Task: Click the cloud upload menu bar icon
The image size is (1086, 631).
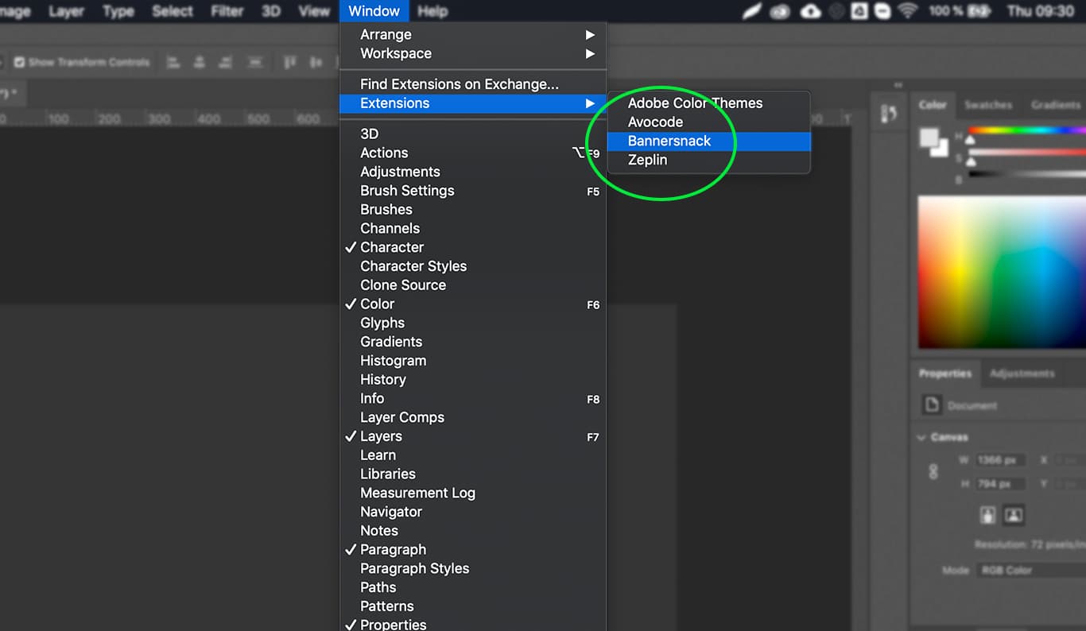Action: 810,11
